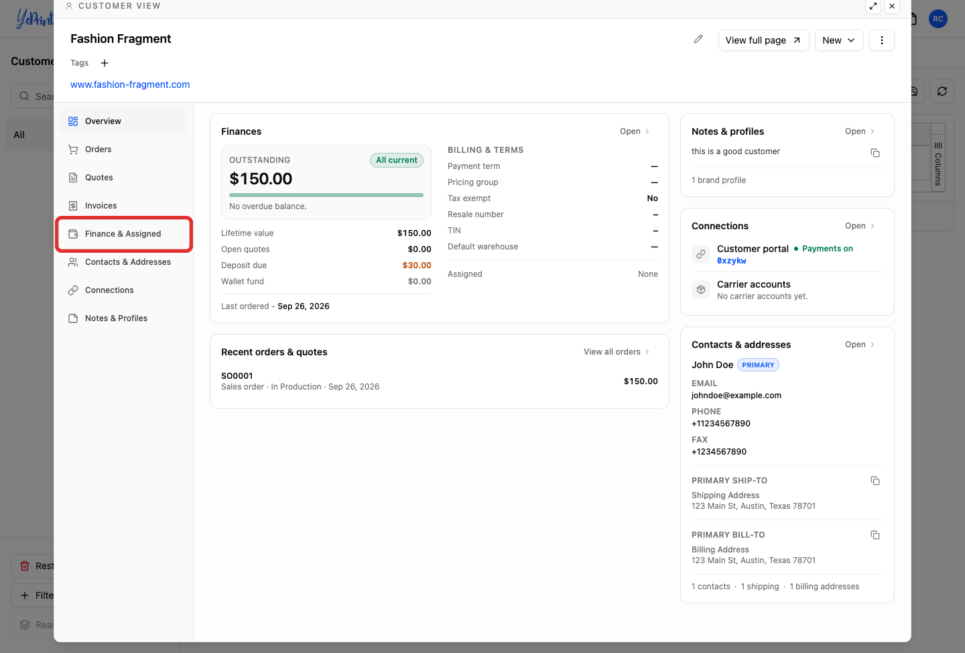965x653 pixels.
Task: Click the outstanding balance progress bar
Action: tap(326, 195)
